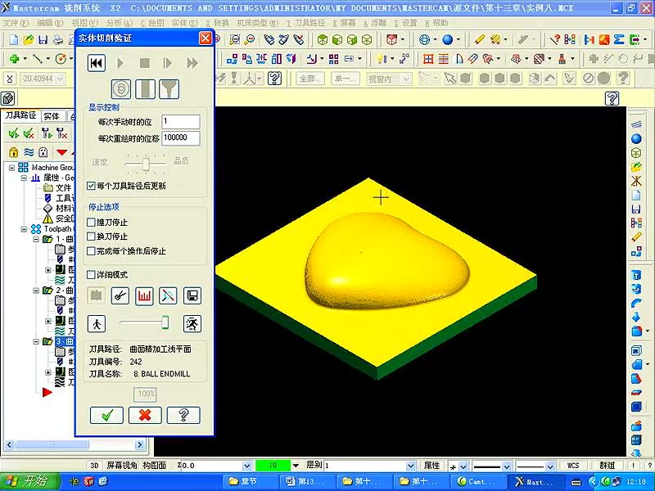
Task: Click the 屏幕视角 status bar button
Action: pos(121,466)
